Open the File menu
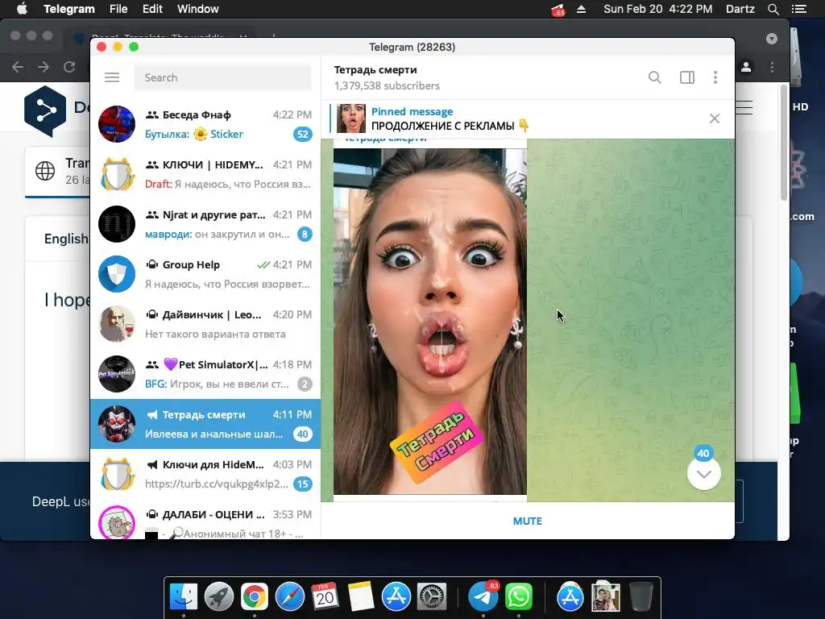 click(x=118, y=9)
